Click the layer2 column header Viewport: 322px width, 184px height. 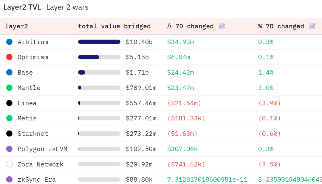[16, 26]
